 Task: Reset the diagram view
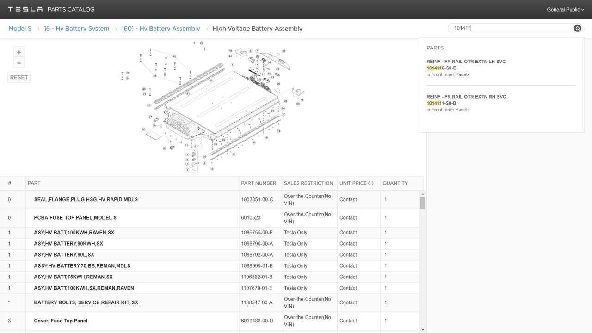(19, 77)
